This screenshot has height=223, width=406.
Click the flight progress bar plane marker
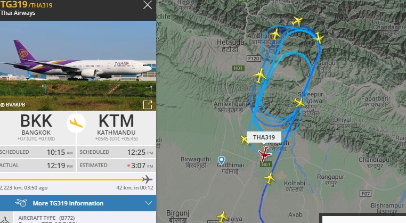[x=147, y=179]
